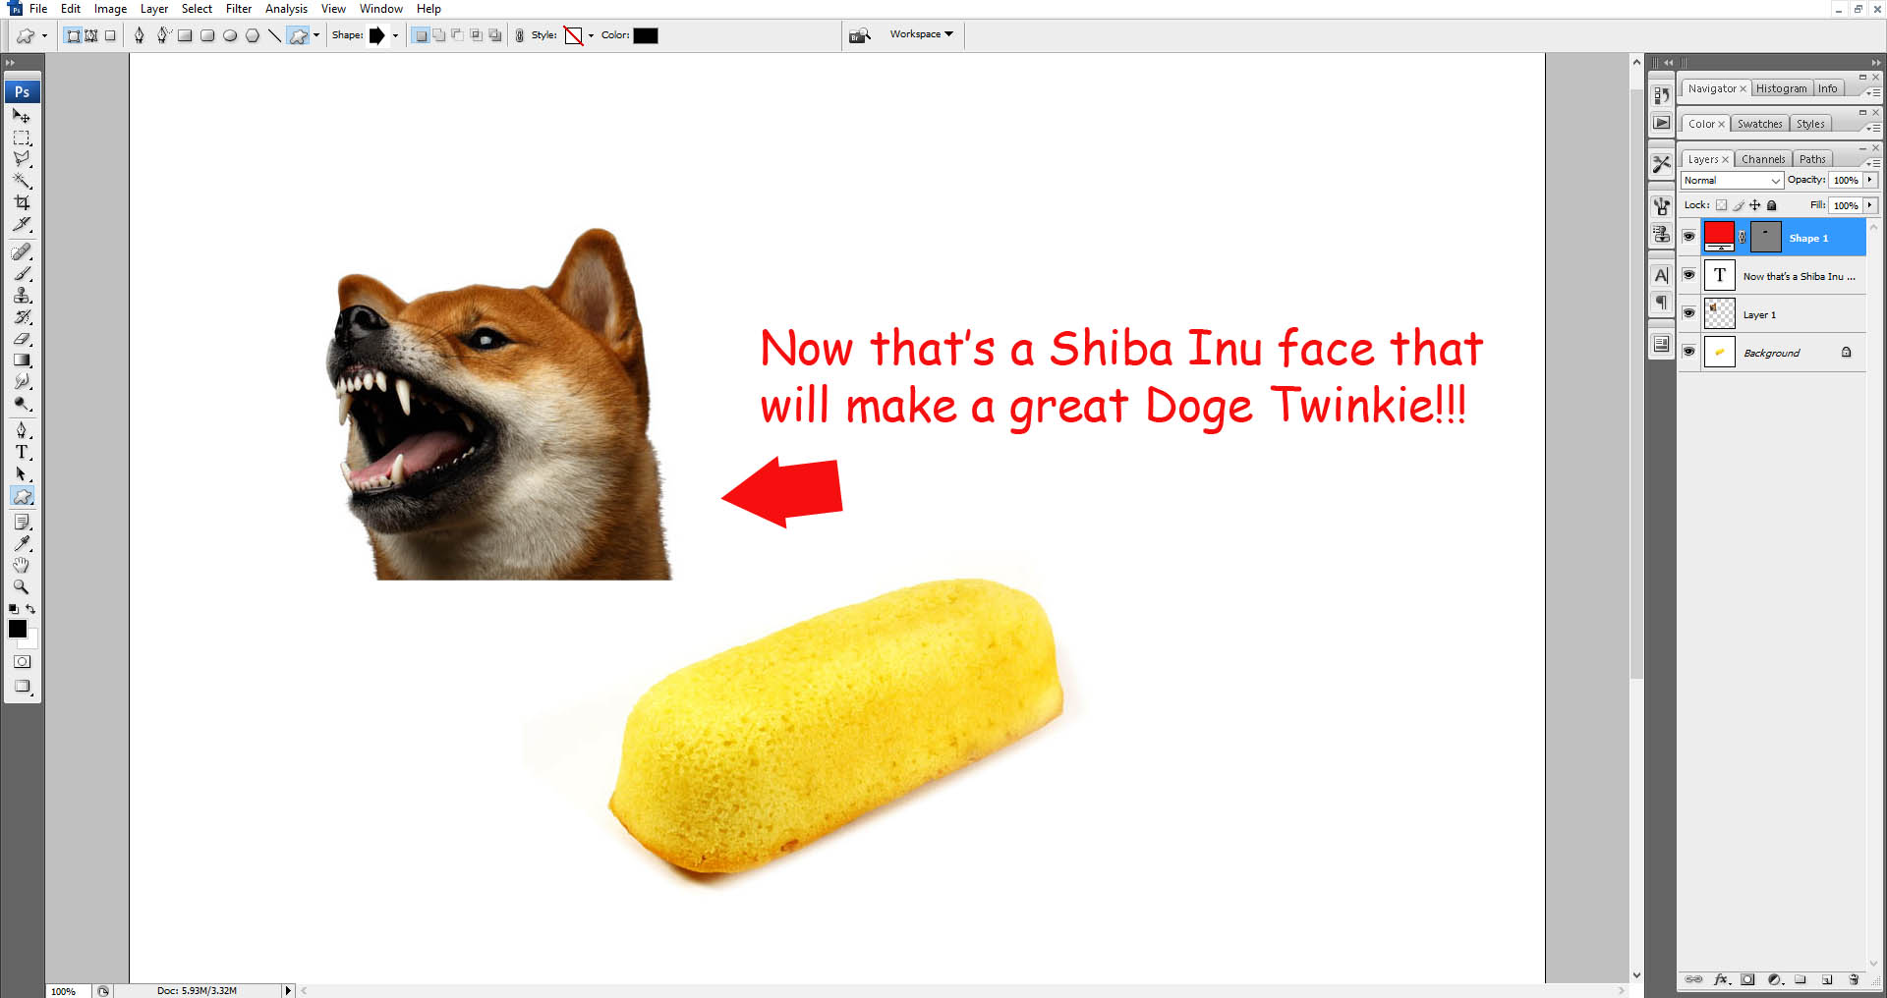Screen dimensions: 1887x998
Task: Click the options bar Color swatch
Action: [x=646, y=35]
